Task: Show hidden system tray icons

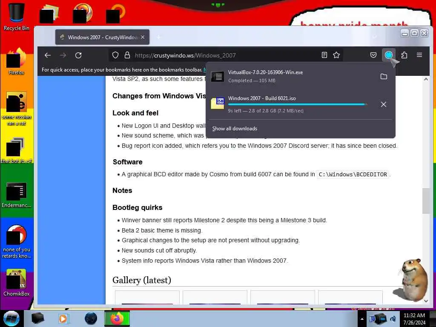Action: tap(362, 319)
